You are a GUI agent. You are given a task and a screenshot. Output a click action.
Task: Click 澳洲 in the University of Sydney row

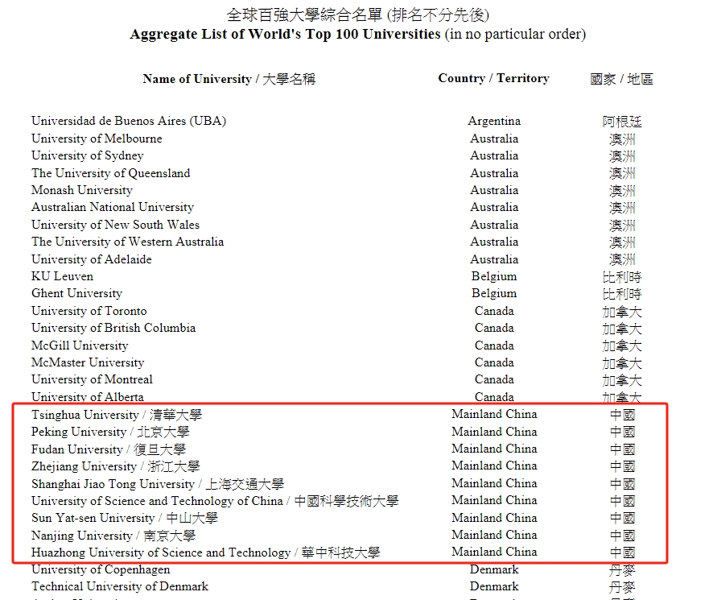click(x=622, y=156)
